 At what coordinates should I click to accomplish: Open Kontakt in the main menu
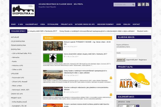pos(136,24)
